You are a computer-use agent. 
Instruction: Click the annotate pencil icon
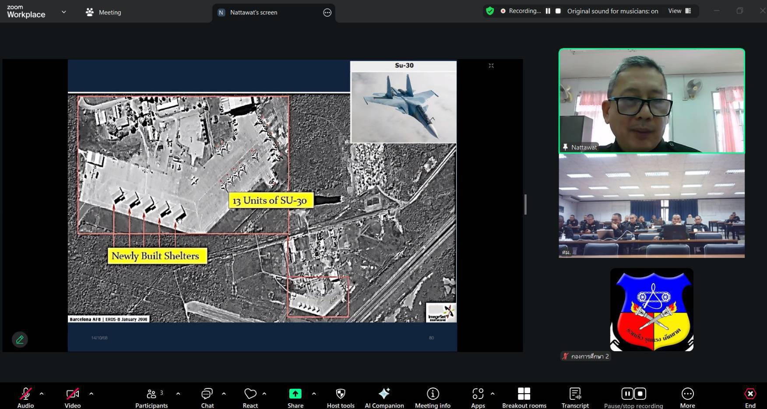point(20,339)
